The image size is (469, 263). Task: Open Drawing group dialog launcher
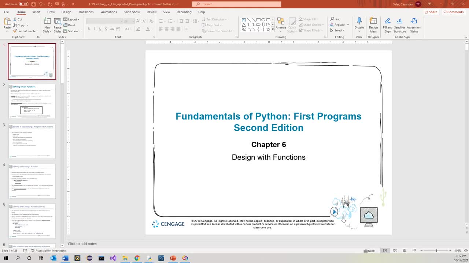click(x=325, y=37)
